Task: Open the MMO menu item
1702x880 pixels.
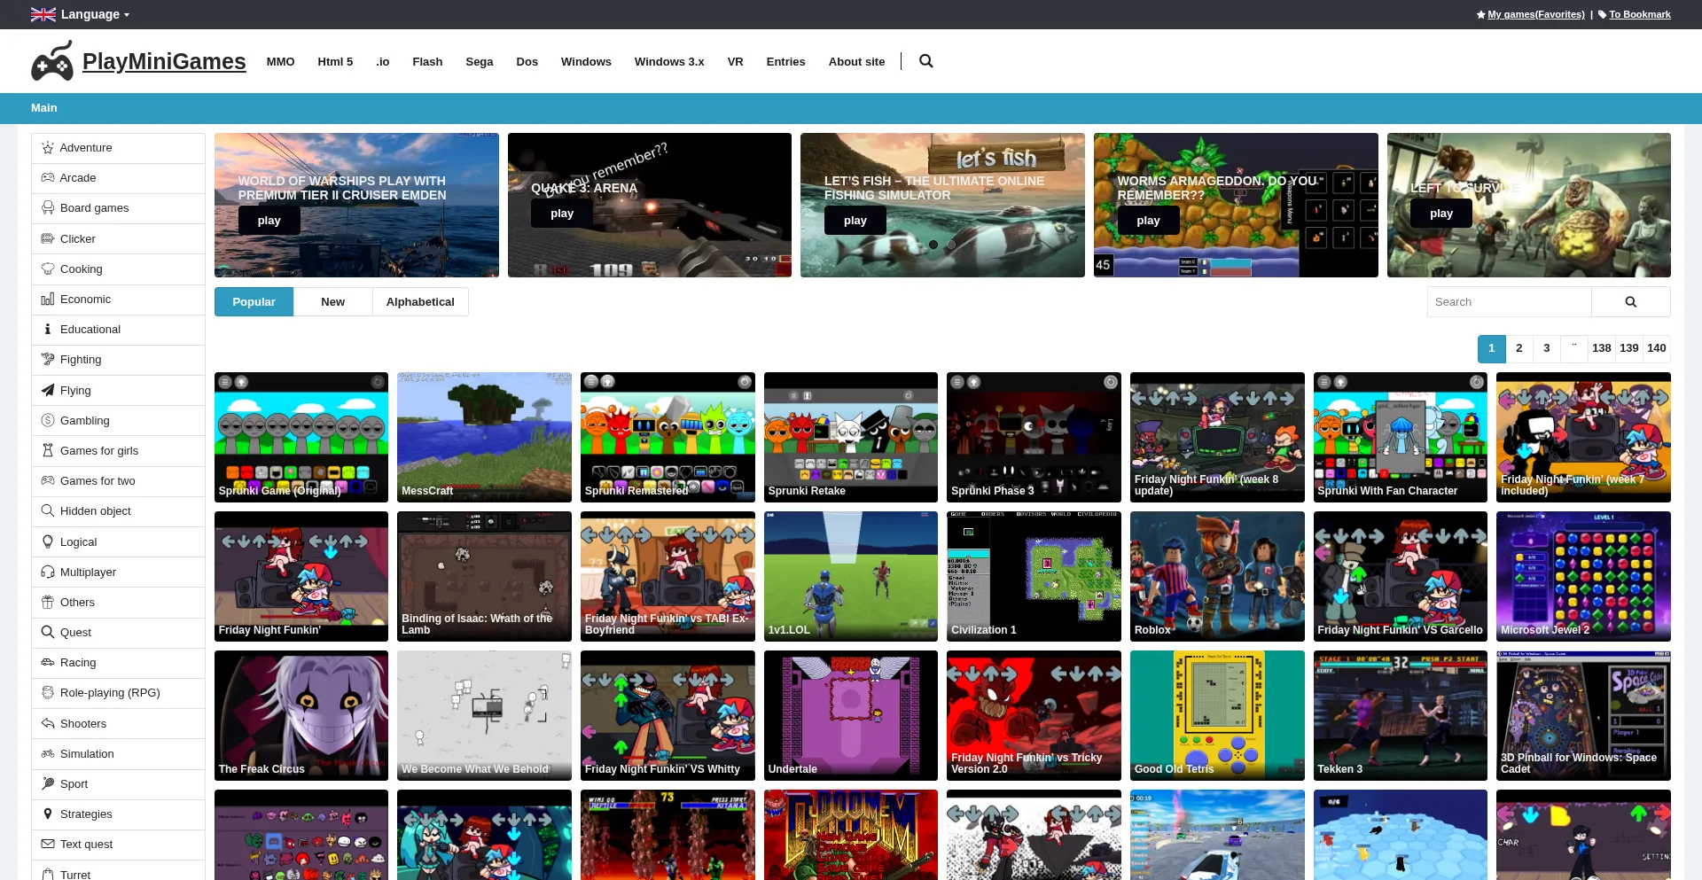Action: pos(280,61)
